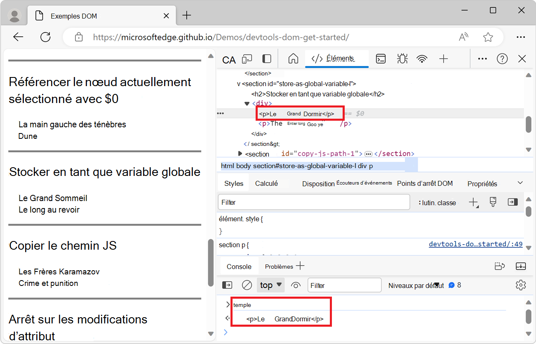The width and height of the screenshot is (536, 344).
Task: Open the devtools-do…started/:49 source link
Action: tap(475, 244)
